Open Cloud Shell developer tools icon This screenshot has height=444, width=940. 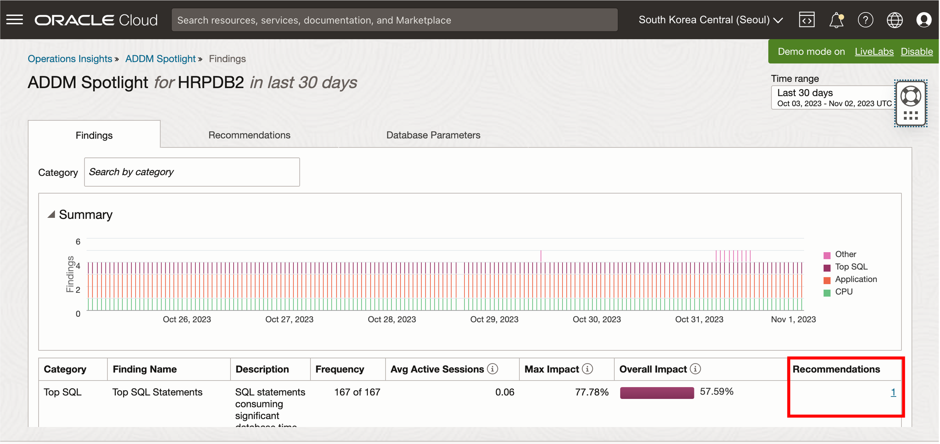click(x=806, y=20)
